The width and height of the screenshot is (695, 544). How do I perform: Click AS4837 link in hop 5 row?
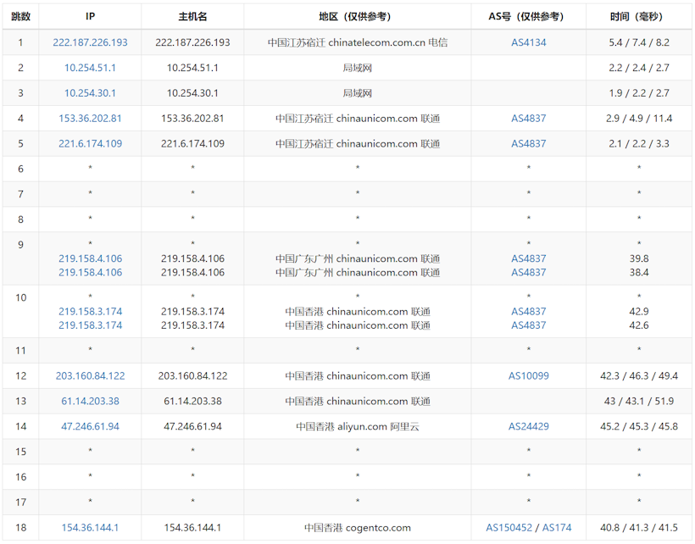[x=528, y=144]
